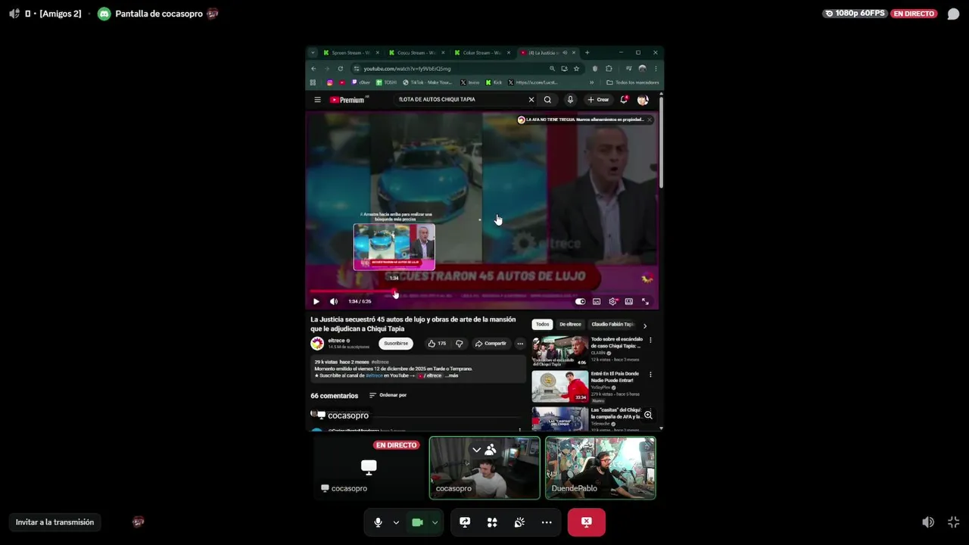Viewport: 969px width, 545px height.
Task: Select the De eltrece filter chip
Action: tap(570, 324)
